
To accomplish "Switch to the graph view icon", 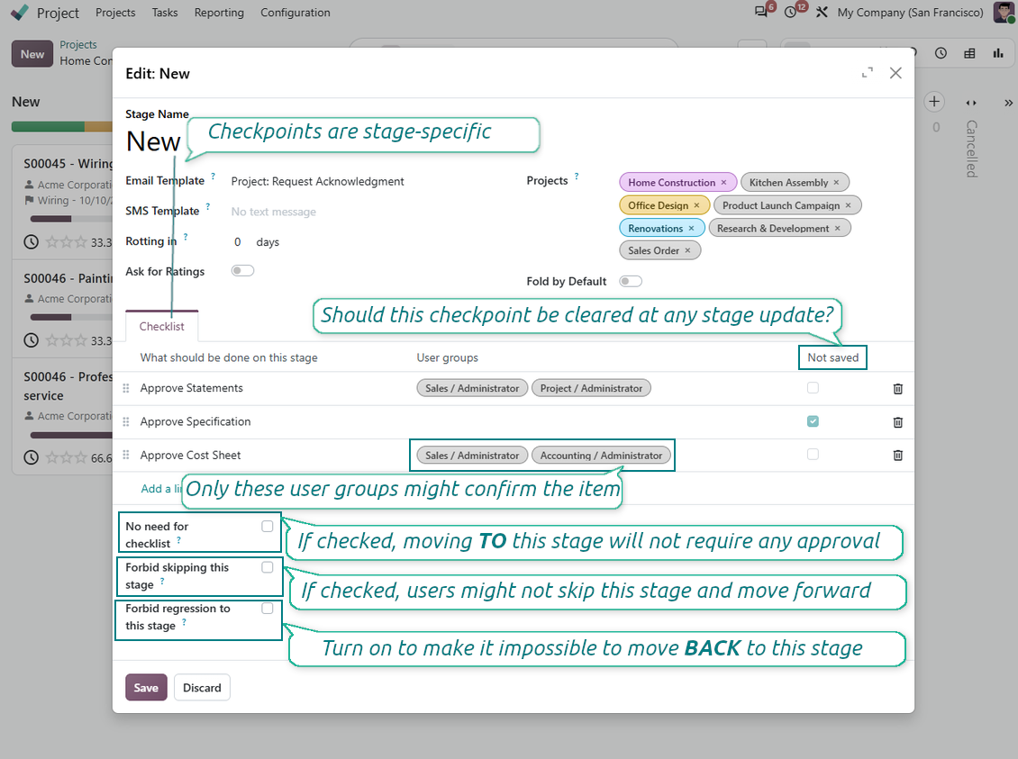I will pyautogui.click(x=998, y=53).
